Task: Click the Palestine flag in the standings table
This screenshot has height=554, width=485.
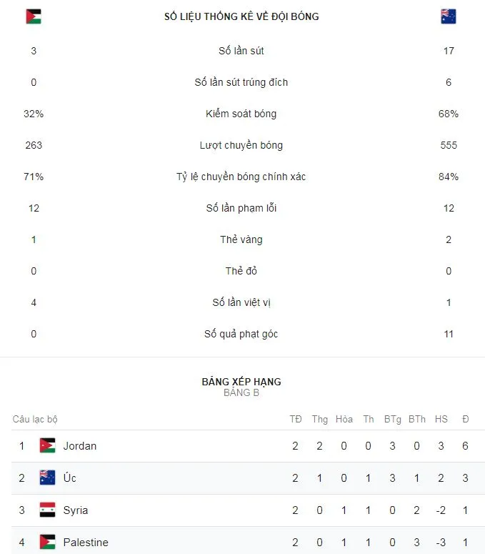Action: pos(47,542)
